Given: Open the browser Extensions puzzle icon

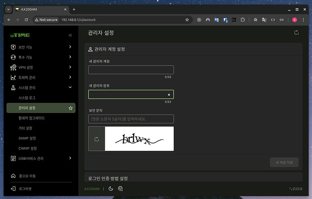Looking at the screenshot, I should (x=242, y=20).
